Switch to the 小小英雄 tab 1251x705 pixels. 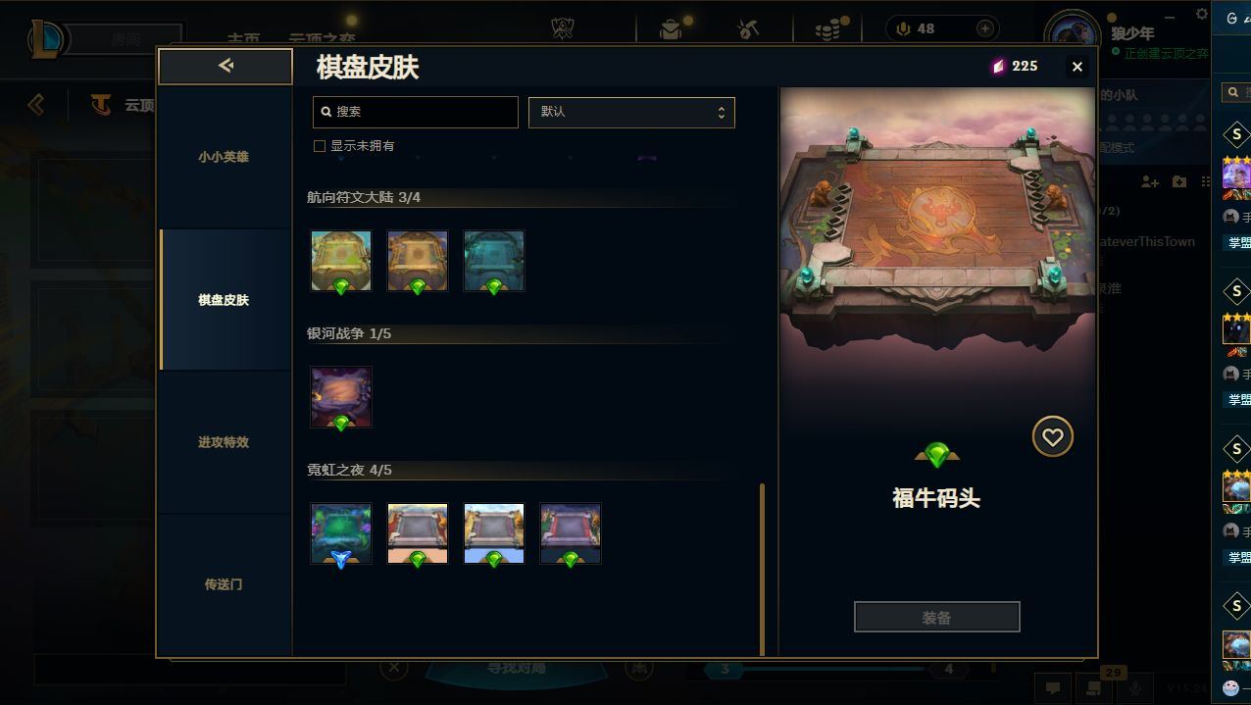pos(225,157)
